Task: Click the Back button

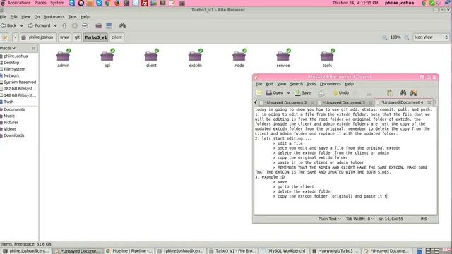Action: tap(8, 25)
